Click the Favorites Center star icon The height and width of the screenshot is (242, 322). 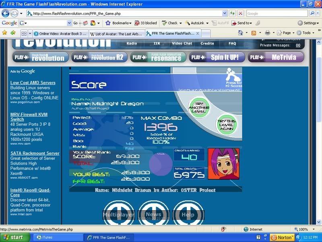tap(4, 33)
